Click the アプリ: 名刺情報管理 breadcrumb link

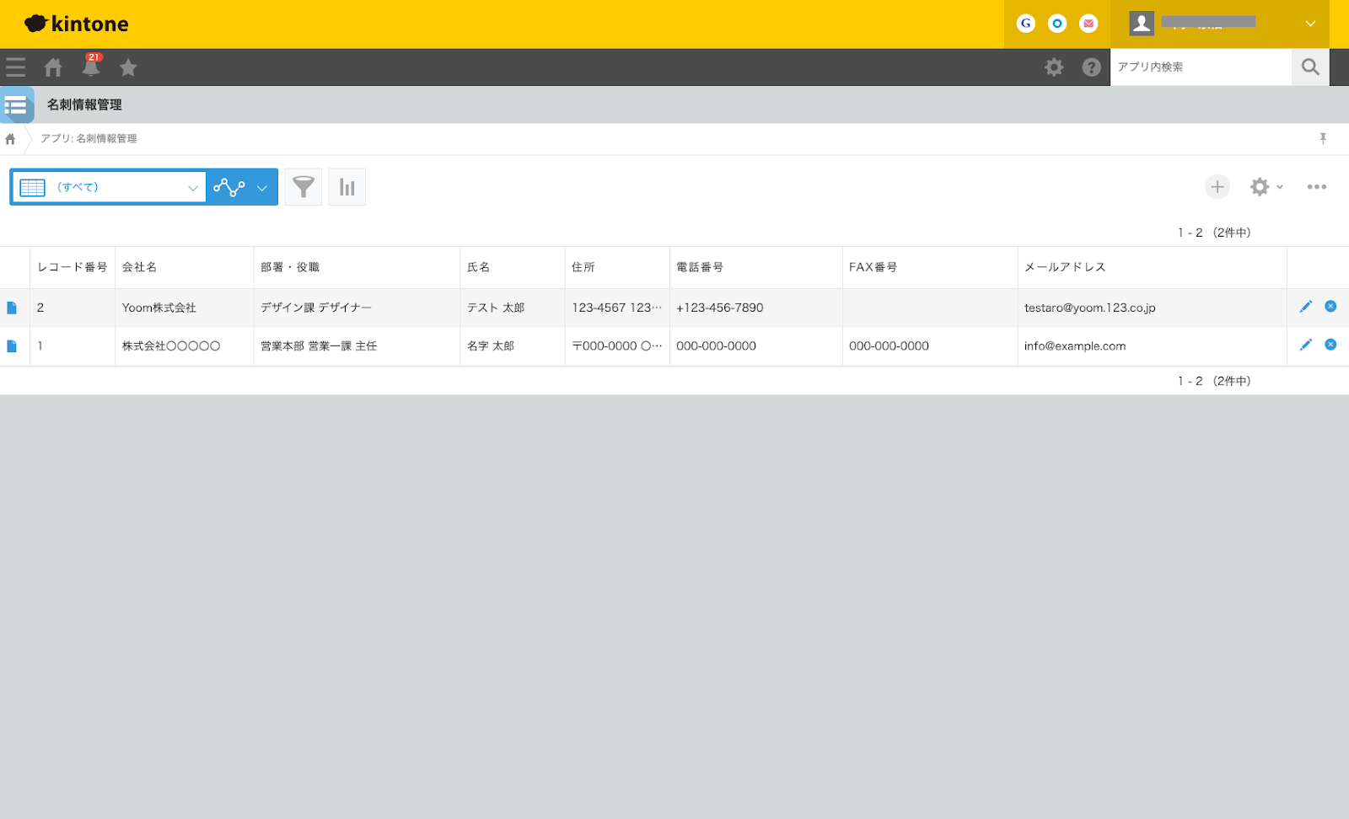89,139
